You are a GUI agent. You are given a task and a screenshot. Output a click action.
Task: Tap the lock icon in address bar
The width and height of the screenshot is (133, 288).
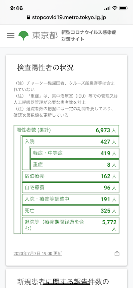[x=28, y=17]
